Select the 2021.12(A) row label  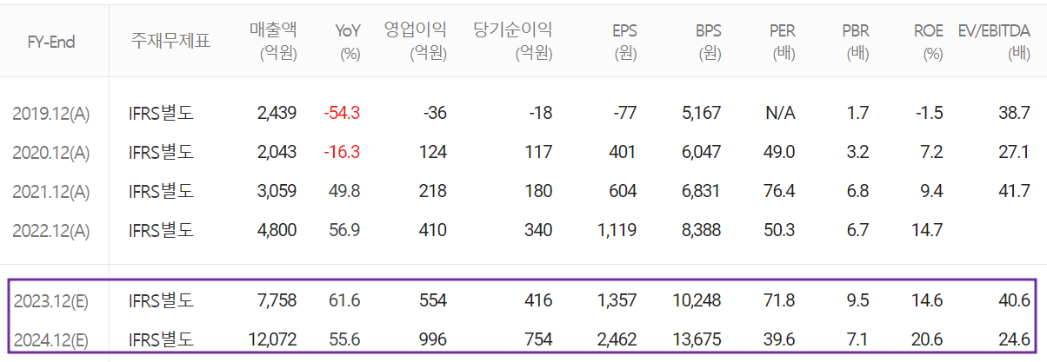pyautogui.click(x=51, y=191)
